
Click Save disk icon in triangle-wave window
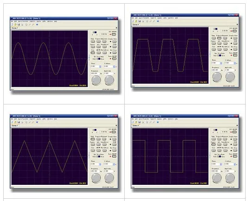click(x=19, y=122)
